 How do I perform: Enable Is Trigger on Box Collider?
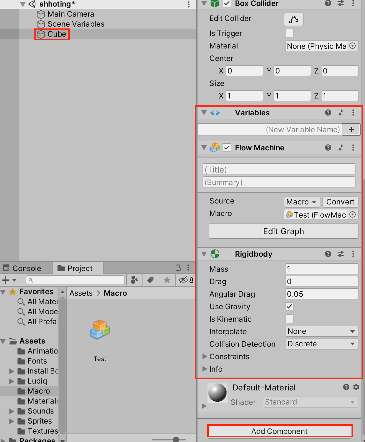pyautogui.click(x=289, y=33)
